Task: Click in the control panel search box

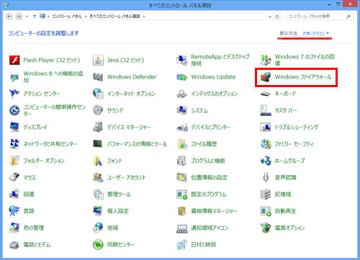Action: (x=315, y=17)
